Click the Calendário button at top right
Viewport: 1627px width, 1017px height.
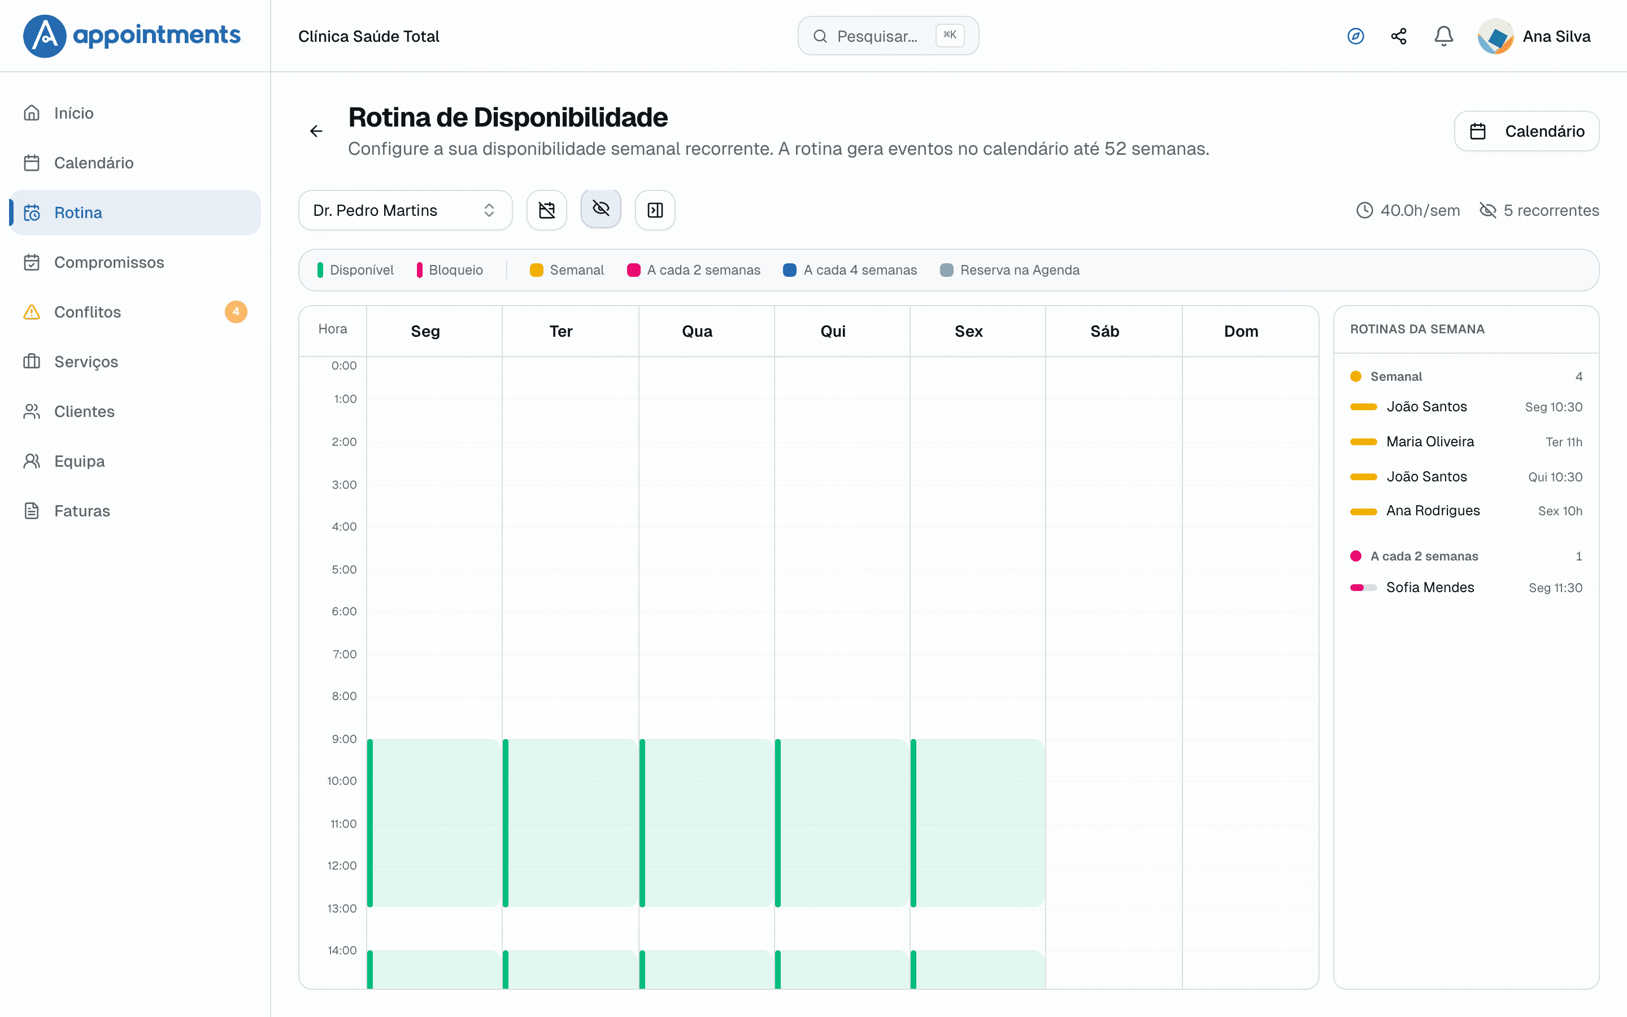pos(1526,131)
